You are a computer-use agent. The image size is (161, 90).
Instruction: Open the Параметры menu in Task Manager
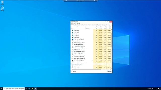point(76,23)
